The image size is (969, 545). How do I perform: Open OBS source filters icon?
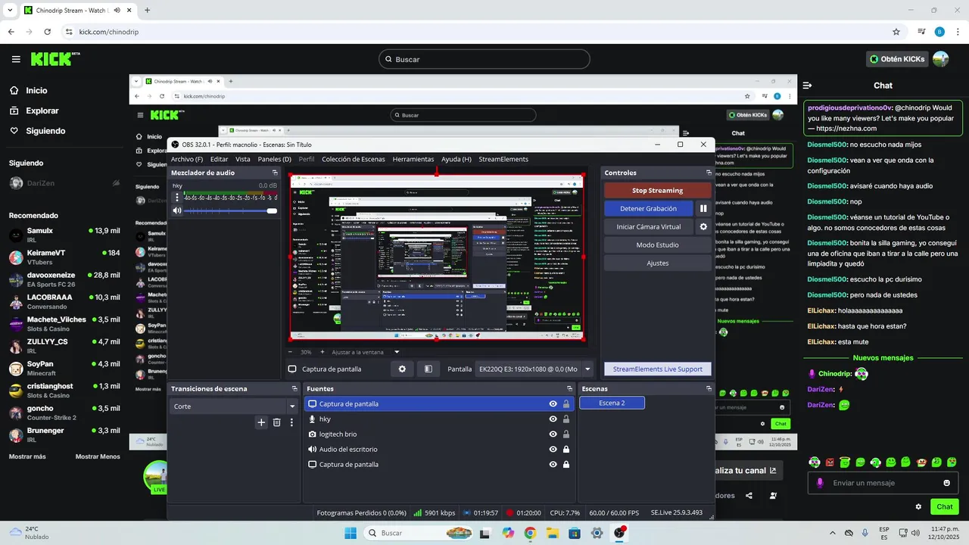428,369
